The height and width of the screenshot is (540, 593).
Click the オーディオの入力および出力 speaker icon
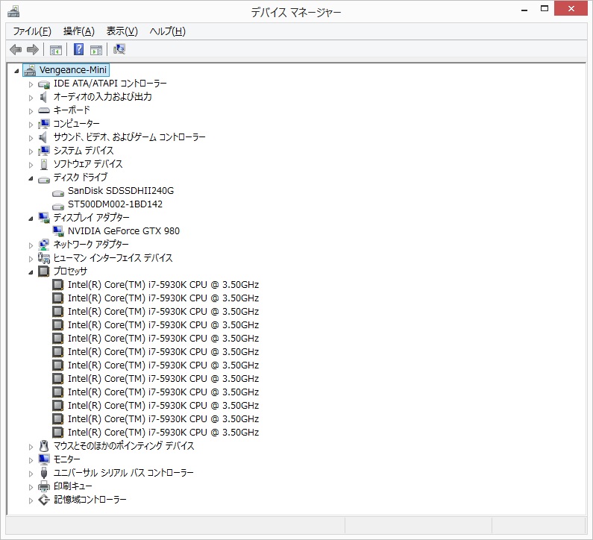coord(43,97)
